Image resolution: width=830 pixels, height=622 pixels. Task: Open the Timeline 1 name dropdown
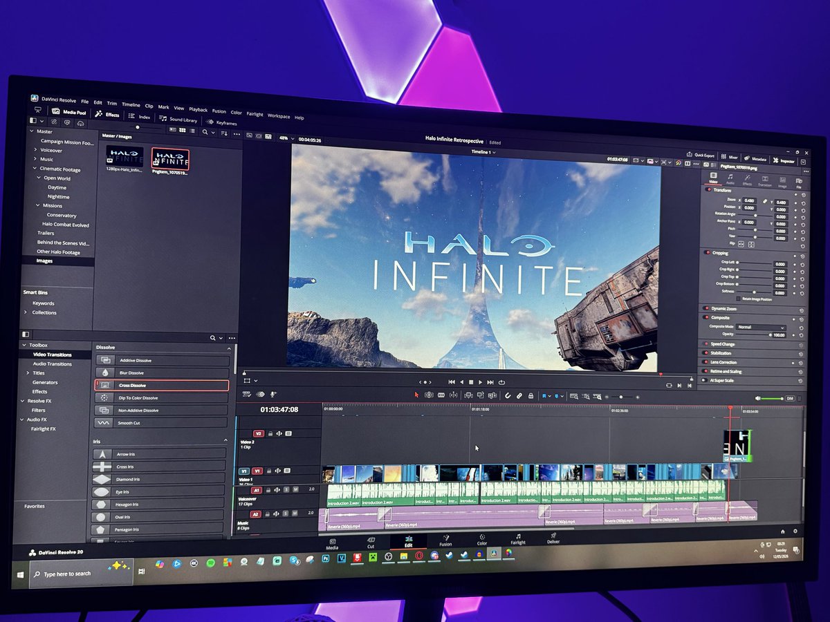tap(484, 151)
